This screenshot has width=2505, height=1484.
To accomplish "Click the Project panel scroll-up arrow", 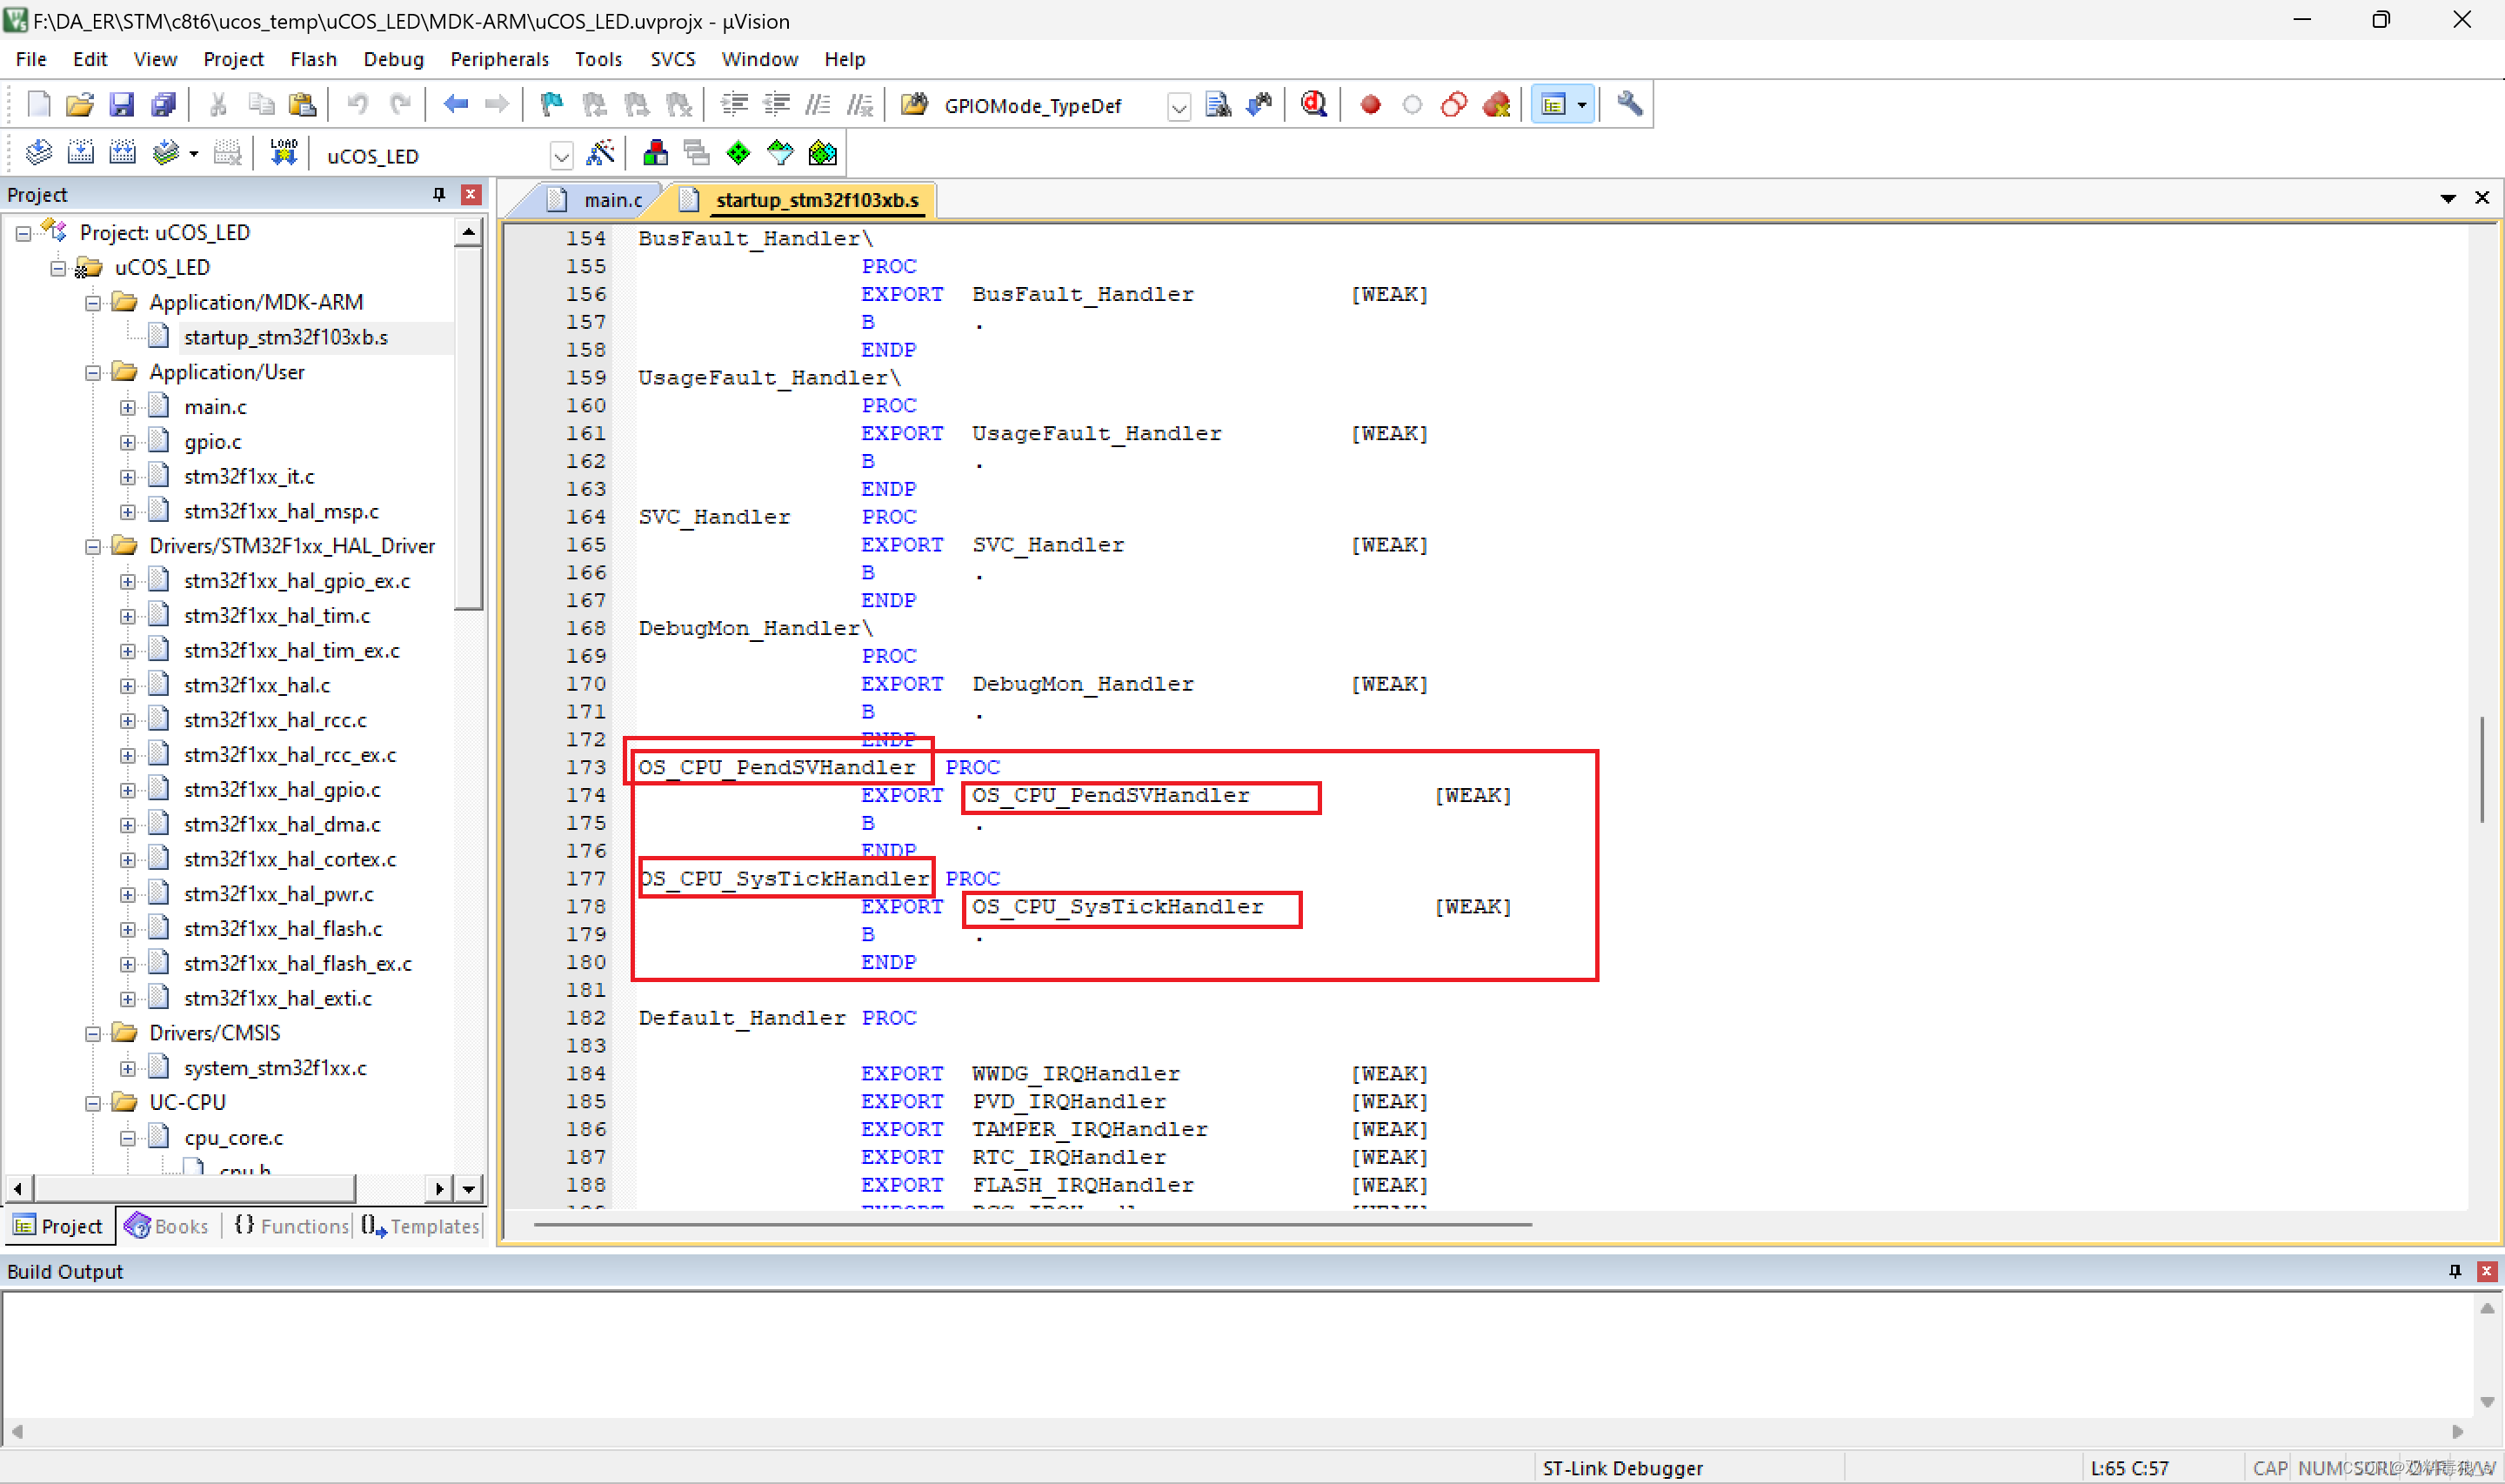I will click(468, 232).
